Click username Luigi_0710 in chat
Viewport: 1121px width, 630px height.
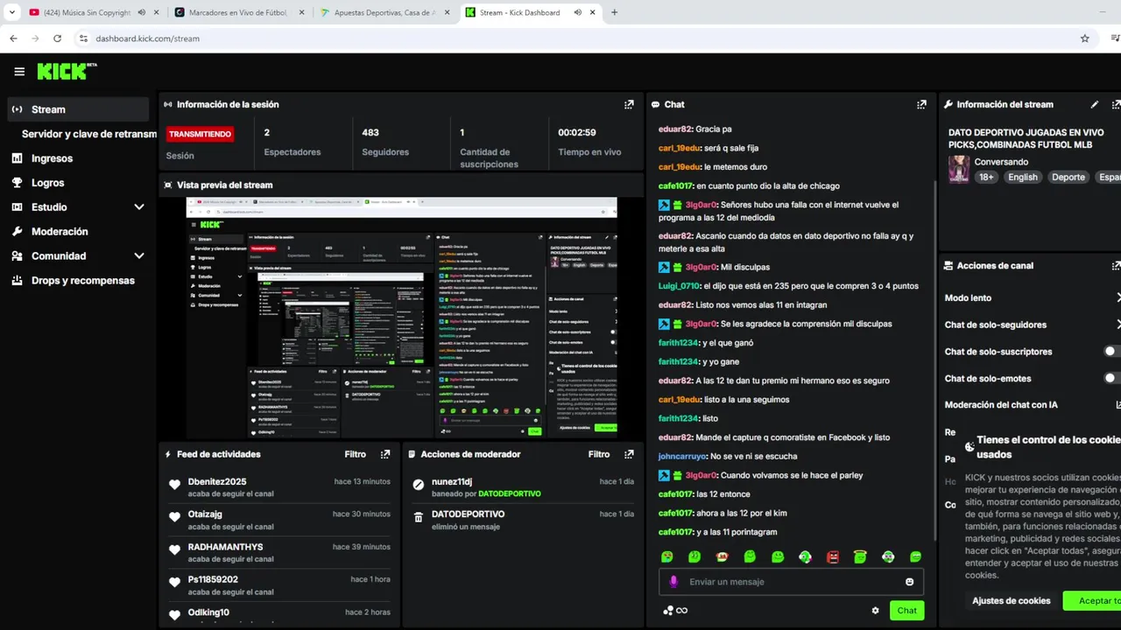(x=679, y=286)
